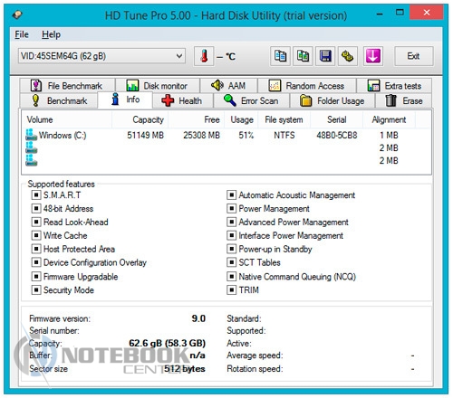453x398 pixels.
Task: Toggle the Write Cache checkbox
Action: click(x=36, y=235)
